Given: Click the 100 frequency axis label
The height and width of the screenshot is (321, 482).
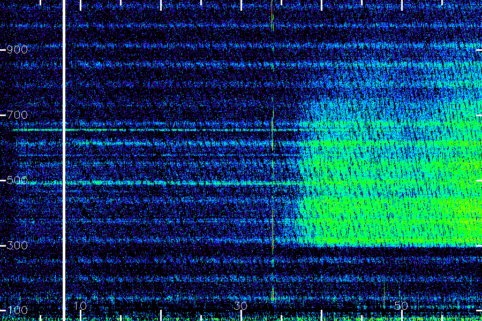Looking at the screenshot, I should (x=17, y=310).
